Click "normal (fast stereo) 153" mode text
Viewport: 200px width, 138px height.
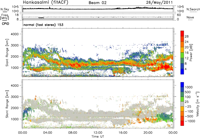43,25
